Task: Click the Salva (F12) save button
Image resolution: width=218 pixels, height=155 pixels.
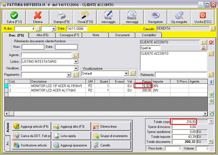Action: (14, 17)
